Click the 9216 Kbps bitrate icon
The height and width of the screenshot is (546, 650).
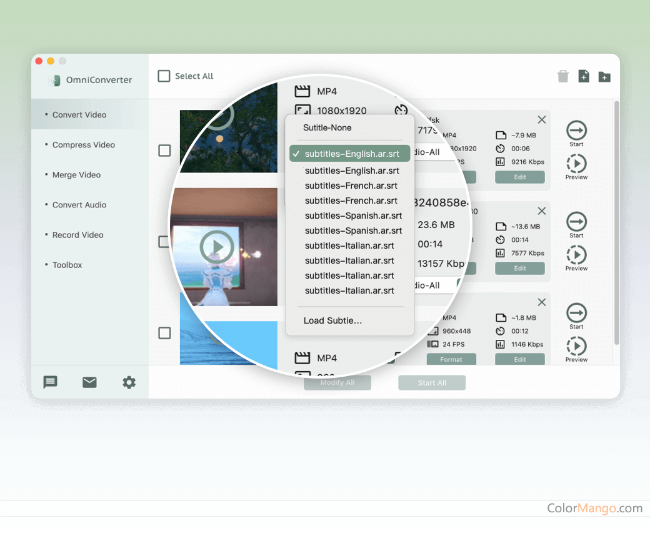click(501, 162)
